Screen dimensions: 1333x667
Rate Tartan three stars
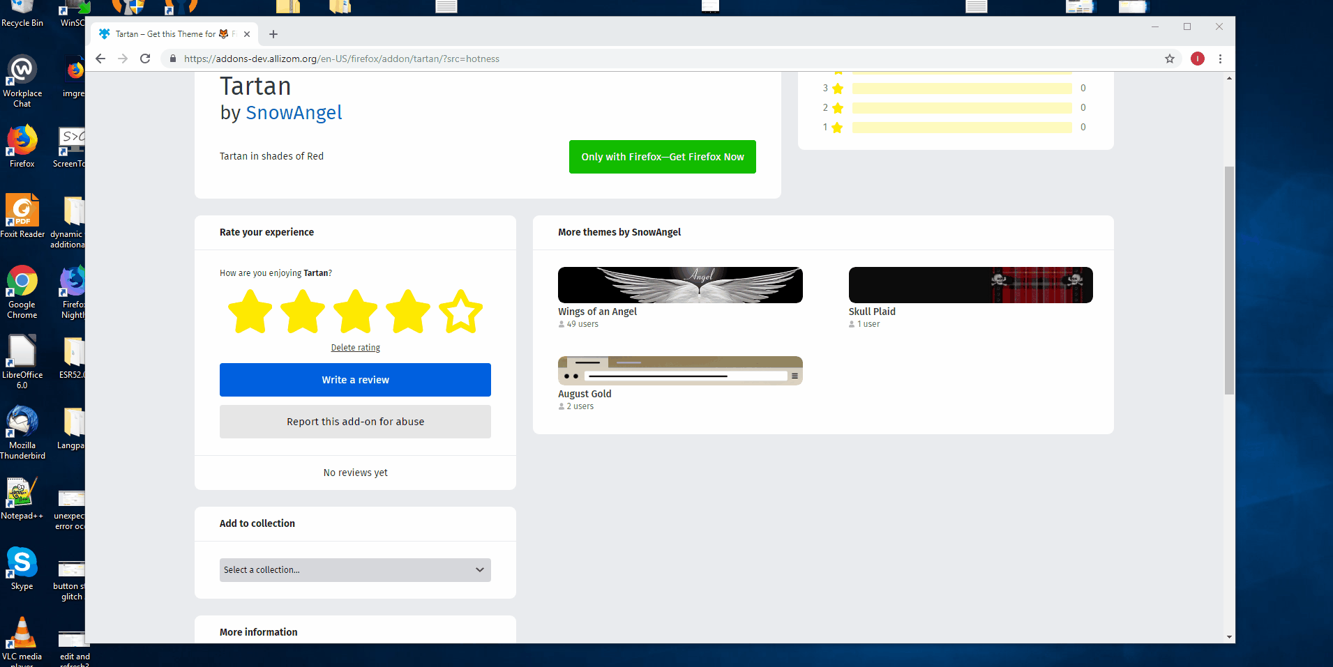(356, 312)
